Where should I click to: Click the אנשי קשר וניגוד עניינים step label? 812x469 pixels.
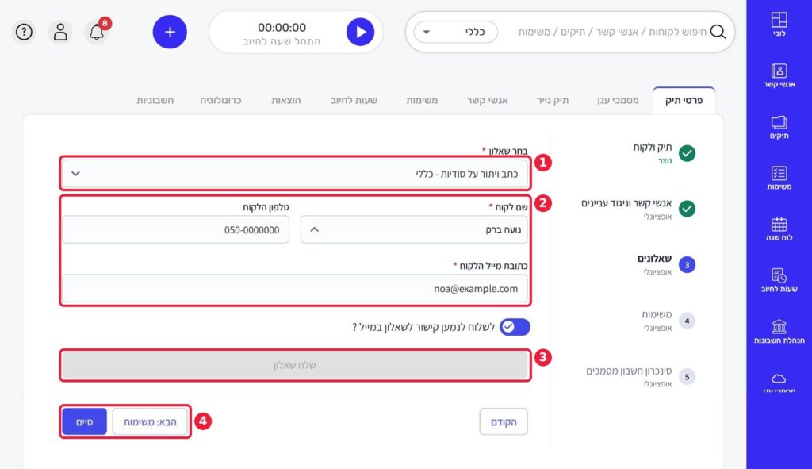[x=626, y=202]
